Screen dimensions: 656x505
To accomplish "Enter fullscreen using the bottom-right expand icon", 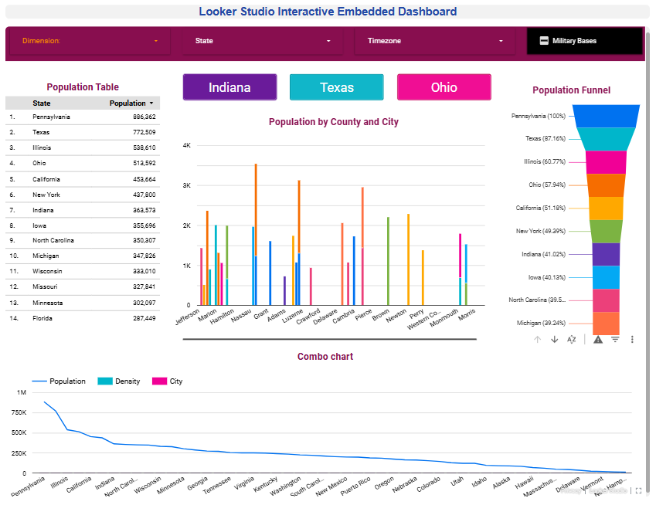I will click(638, 490).
